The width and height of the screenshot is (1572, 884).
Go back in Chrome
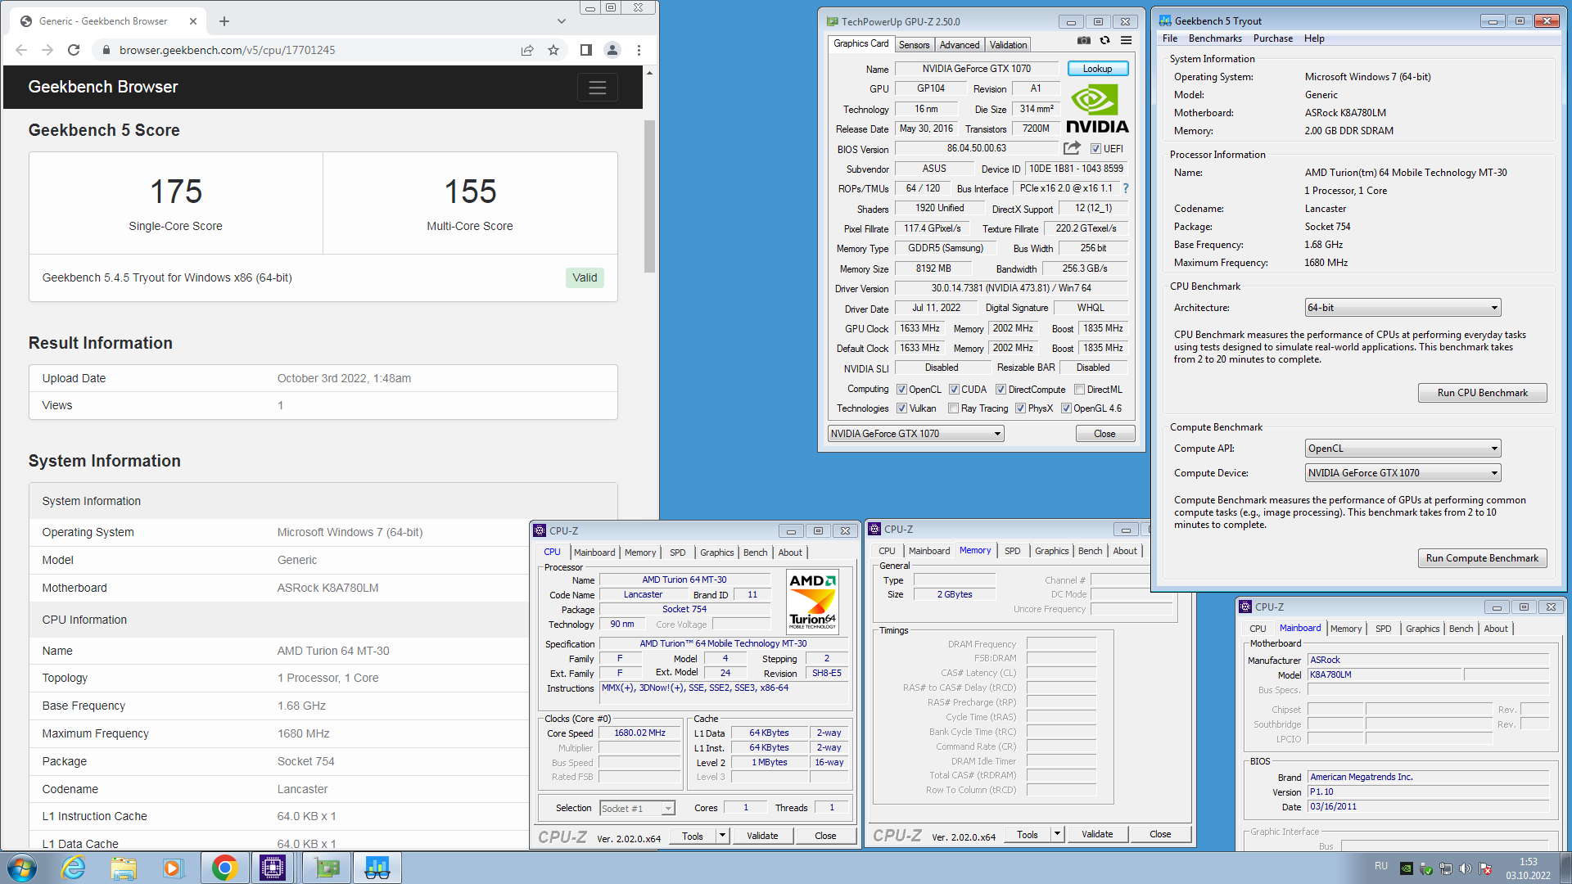click(x=21, y=50)
